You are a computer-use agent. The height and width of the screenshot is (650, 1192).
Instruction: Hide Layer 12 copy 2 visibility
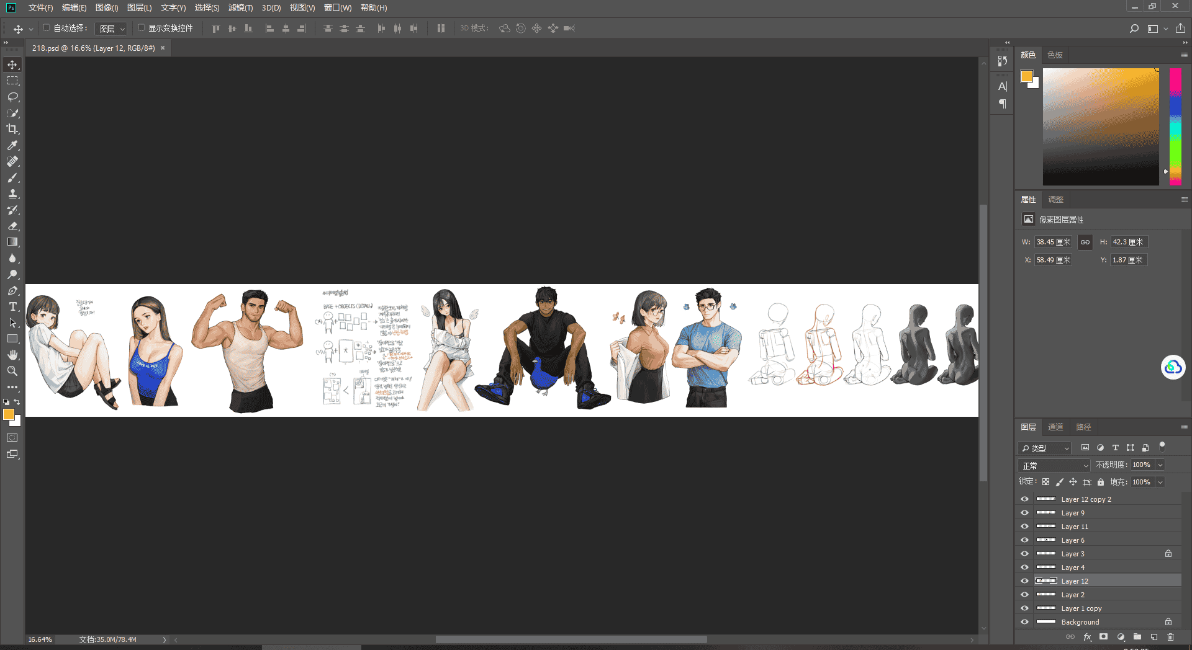[x=1024, y=499]
